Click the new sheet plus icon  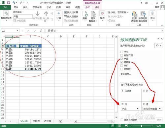[60, 121]
